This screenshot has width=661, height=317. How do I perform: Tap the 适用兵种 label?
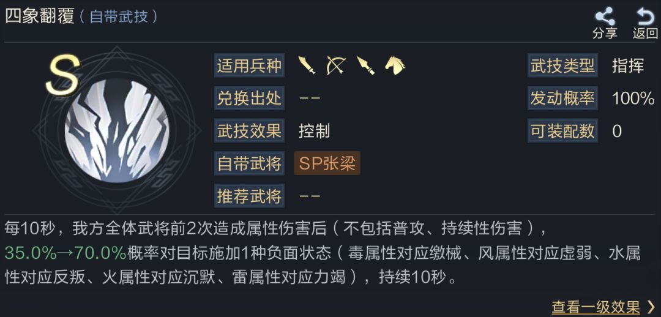pos(248,65)
